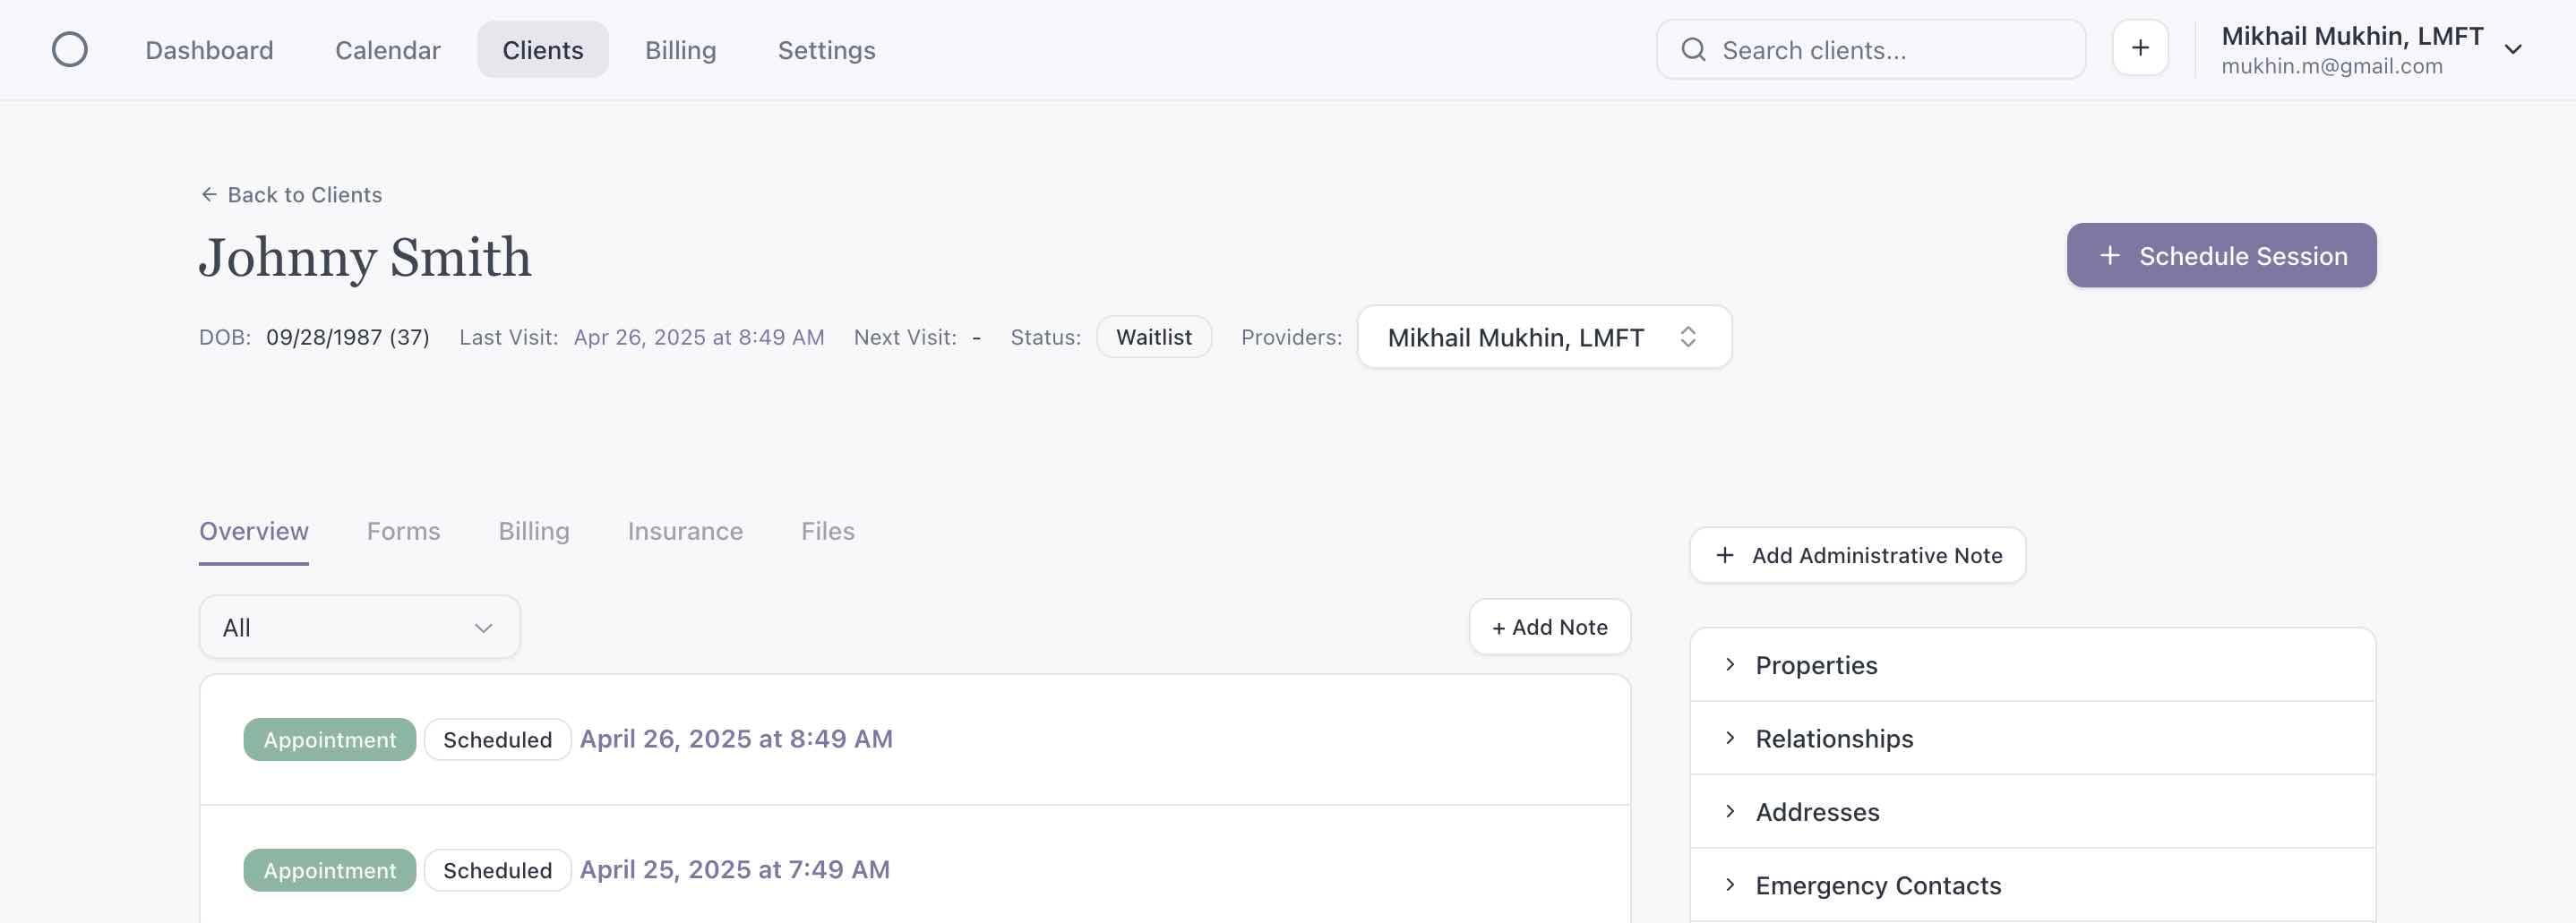Switch to the client Billing tab
The height and width of the screenshot is (923, 2576).
pyautogui.click(x=534, y=531)
